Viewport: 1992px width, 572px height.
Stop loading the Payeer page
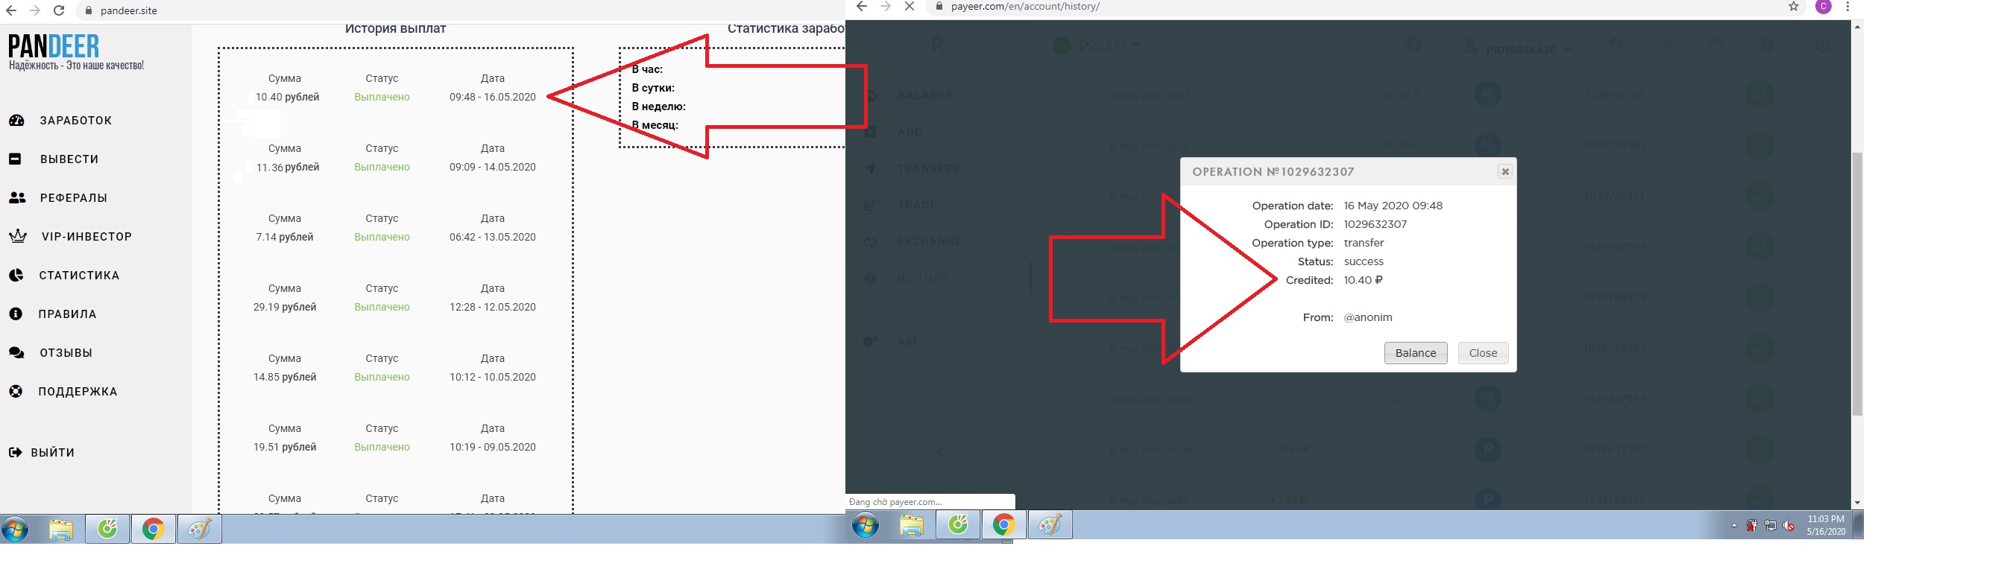[910, 6]
